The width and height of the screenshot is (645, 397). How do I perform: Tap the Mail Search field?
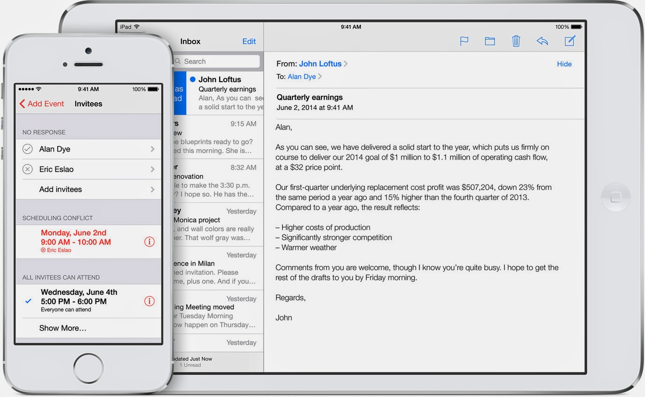click(215, 61)
